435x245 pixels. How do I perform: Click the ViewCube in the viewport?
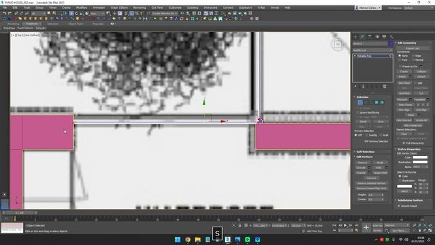click(x=338, y=44)
